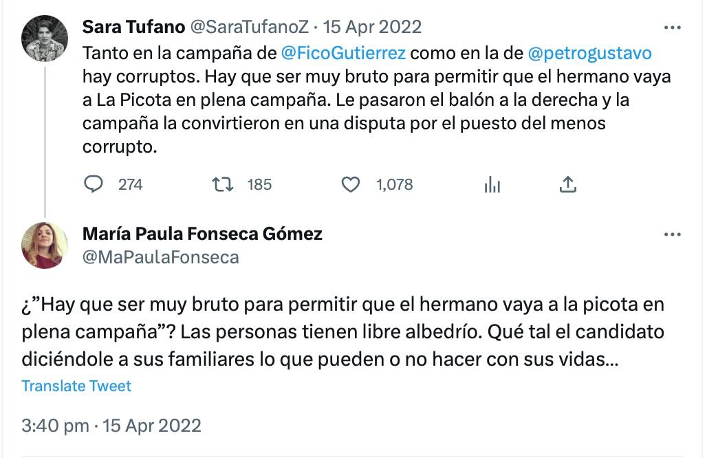Open the reply icon on Sara Tufano's tweet
The width and height of the screenshot is (707, 458).
click(94, 184)
